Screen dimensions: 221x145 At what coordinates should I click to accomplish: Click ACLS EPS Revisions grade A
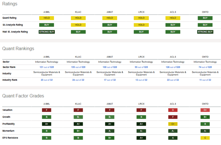click(x=173, y=138)
